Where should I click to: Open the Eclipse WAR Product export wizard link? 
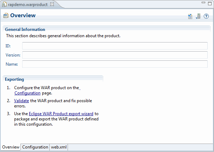(61, 114)
